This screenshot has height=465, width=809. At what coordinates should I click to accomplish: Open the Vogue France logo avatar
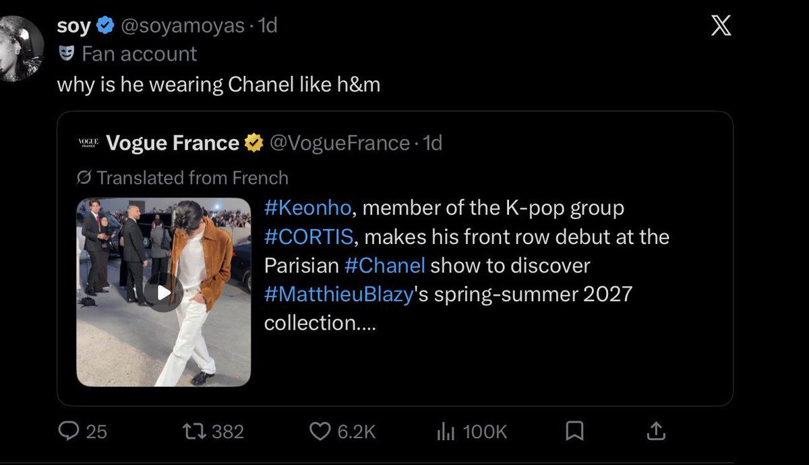tap(88, 143)
